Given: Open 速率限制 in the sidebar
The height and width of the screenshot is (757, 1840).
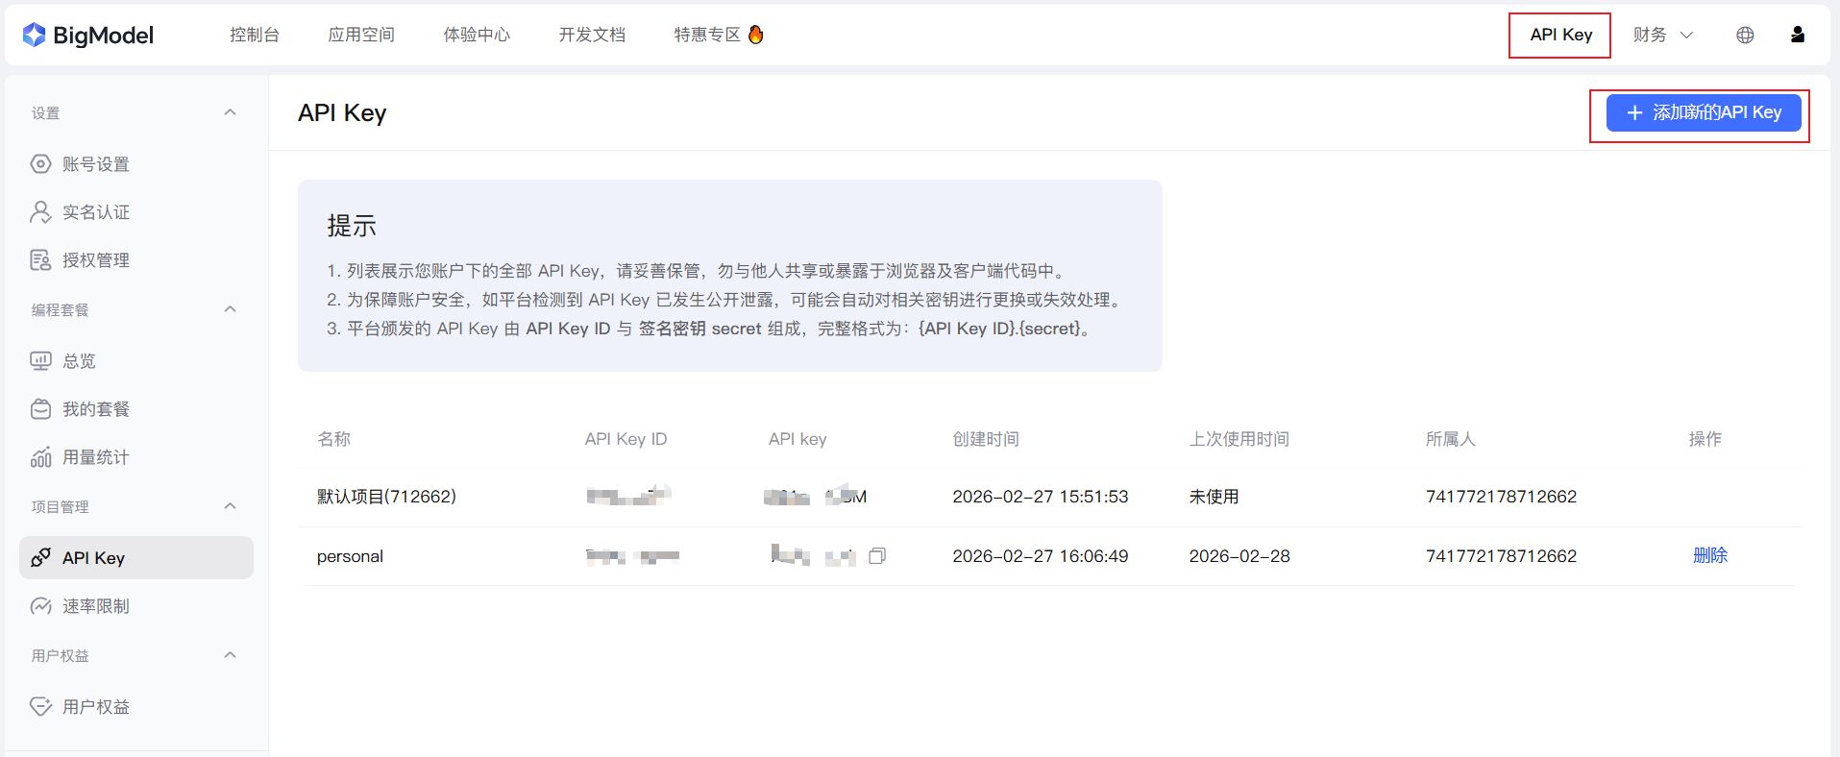Looking at the screenshot, I should tap(96, 606).
